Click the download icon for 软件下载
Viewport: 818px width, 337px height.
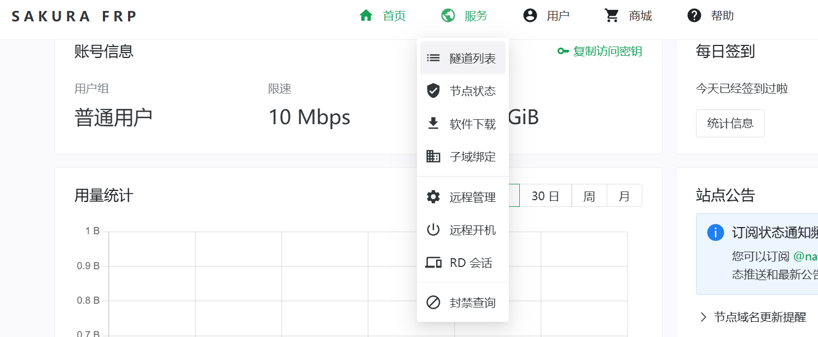(433, 124)
